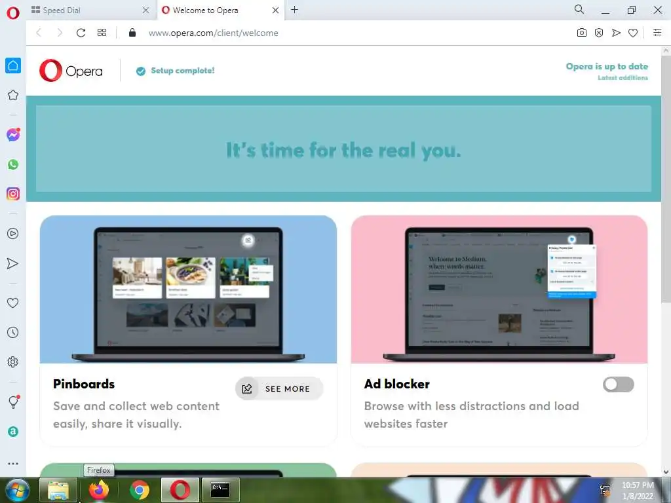
Task: Click the Ad blocker heading
Action: (396, 384)
